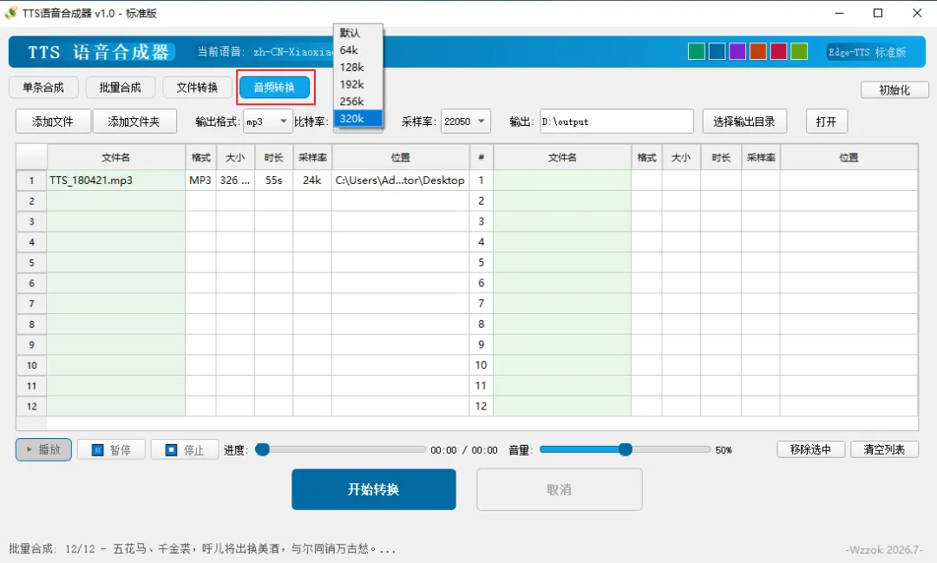Click the left table 文件名 column header
Viewport: 937px width, 563px height.
coord(116,157)
